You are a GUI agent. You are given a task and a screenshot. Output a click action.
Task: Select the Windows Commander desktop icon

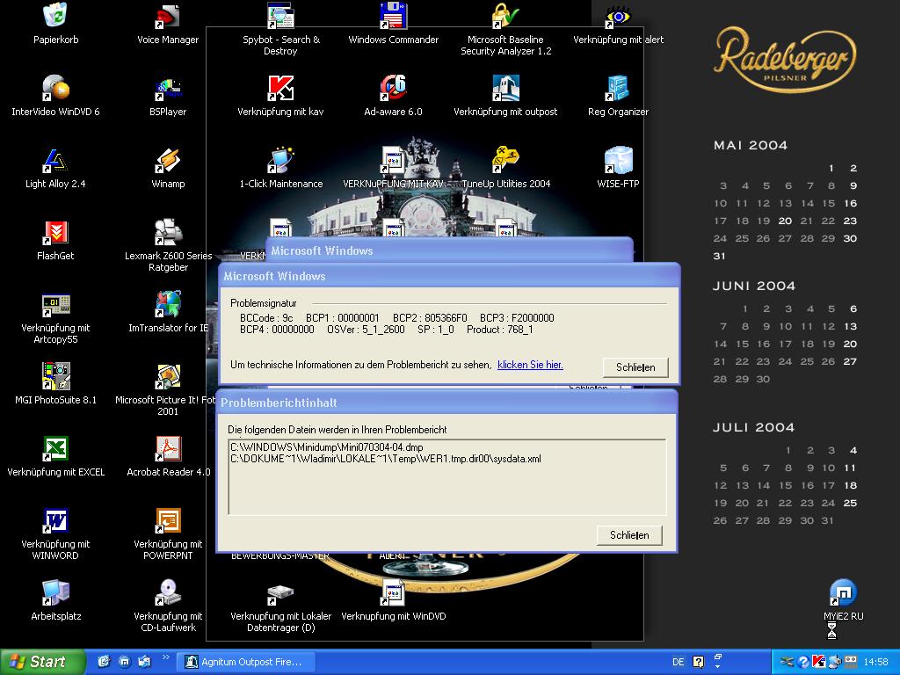coord(393,24)
